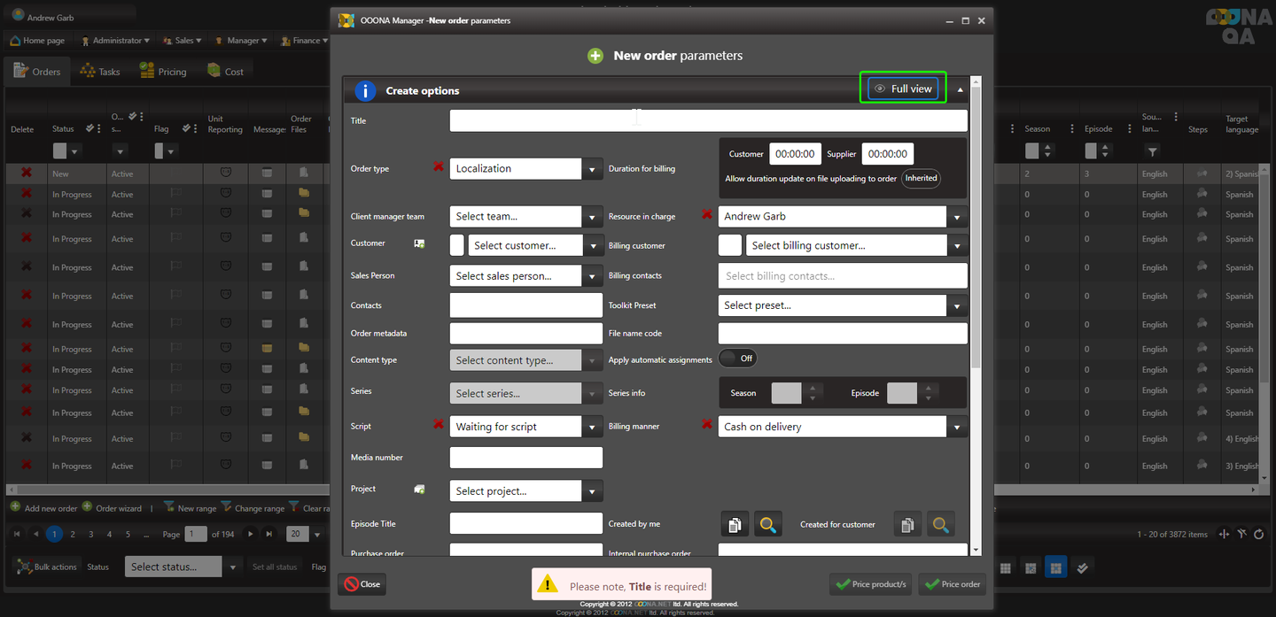Click the add new project icon

pyautogui.click(x=419, y=489)
